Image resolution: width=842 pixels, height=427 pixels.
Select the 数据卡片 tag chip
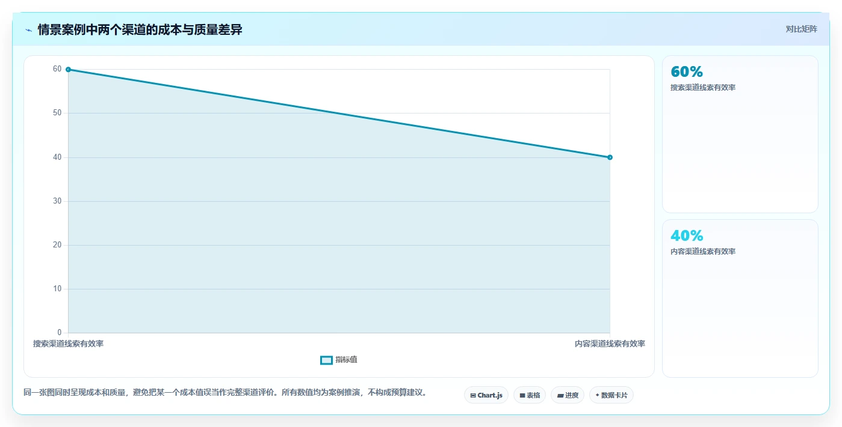click(611, 395)
